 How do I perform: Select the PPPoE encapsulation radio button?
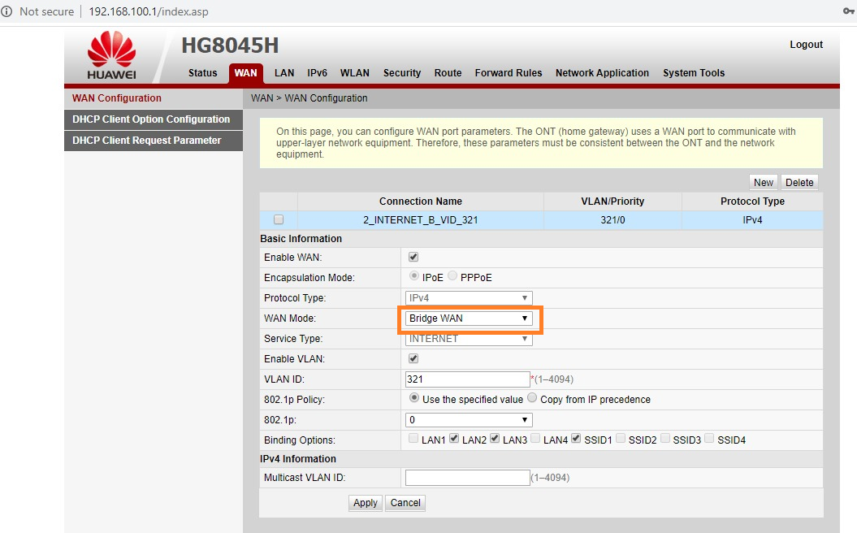tap(452, 276)
